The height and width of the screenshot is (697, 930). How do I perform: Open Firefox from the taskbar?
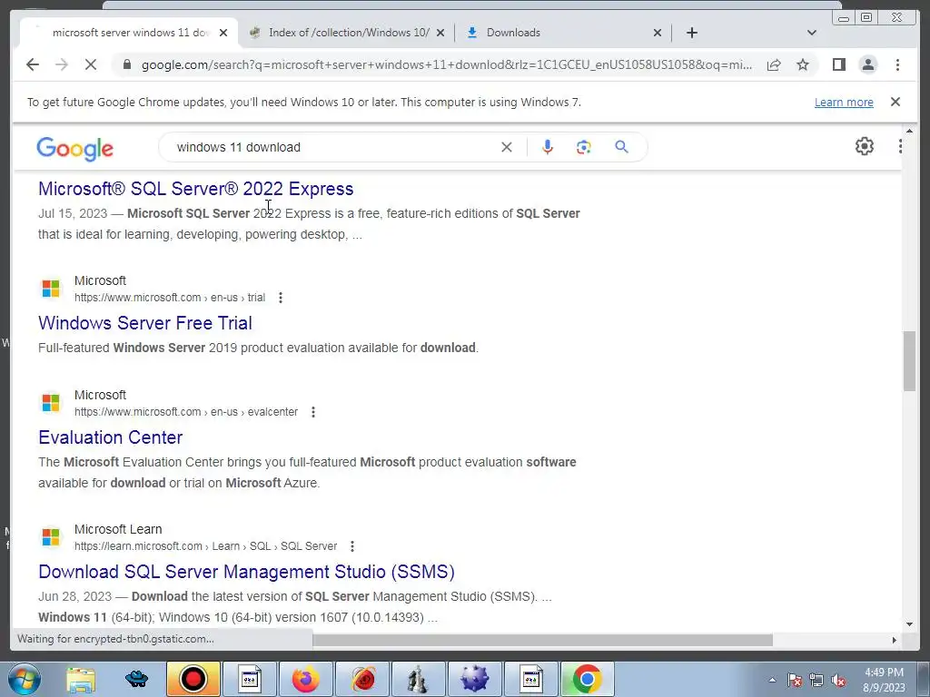(x=305, y=679)
